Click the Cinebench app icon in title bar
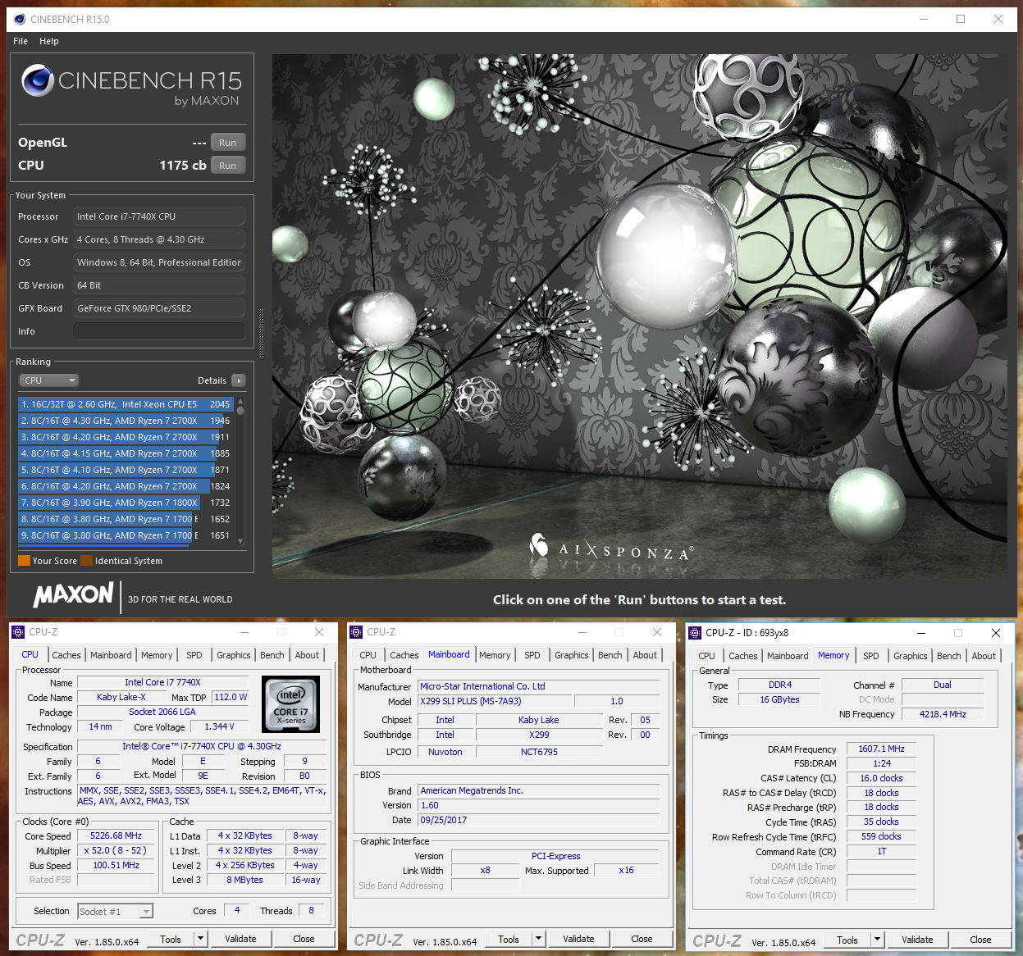 20,19
